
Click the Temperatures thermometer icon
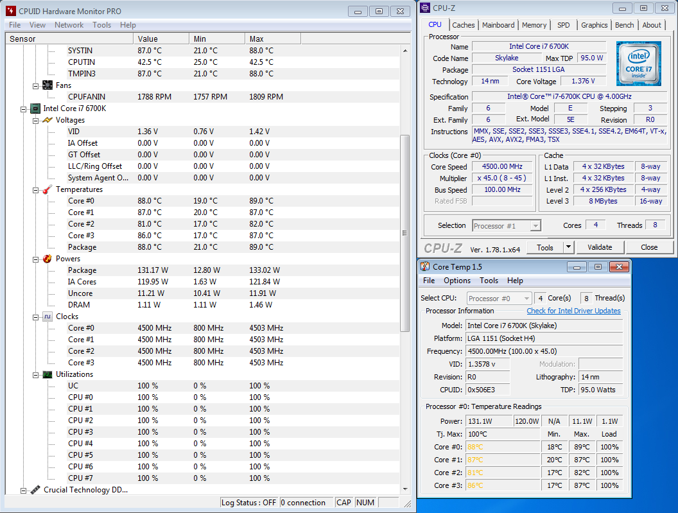pyautogui.click(x=48, y=189)
